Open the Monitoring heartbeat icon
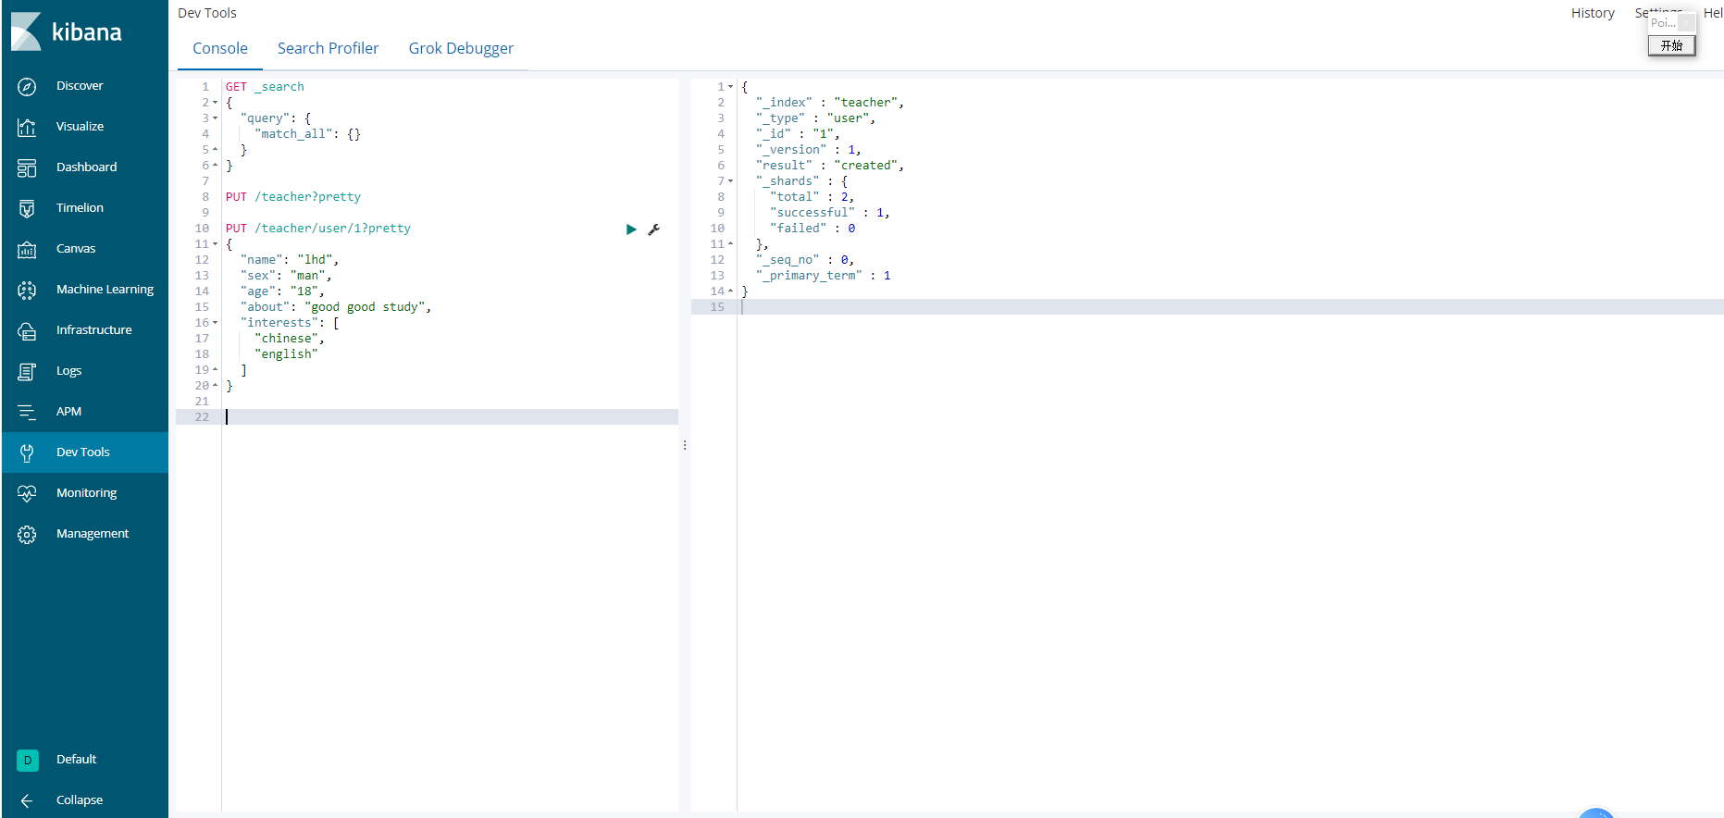 (x=27, y=493)
